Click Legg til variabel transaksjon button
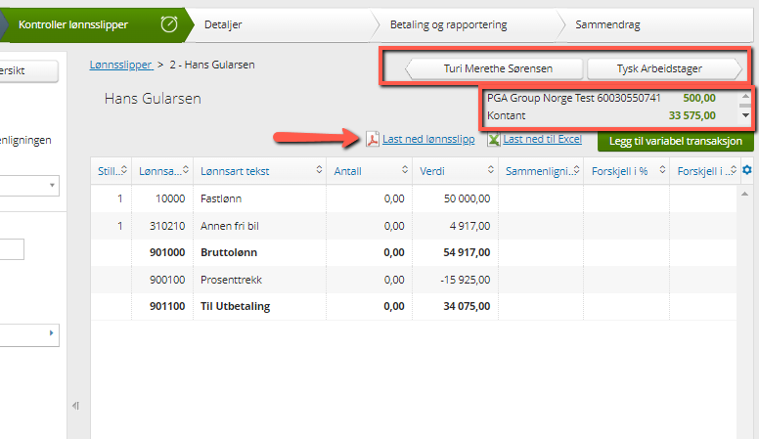 (x=676, y=141)
